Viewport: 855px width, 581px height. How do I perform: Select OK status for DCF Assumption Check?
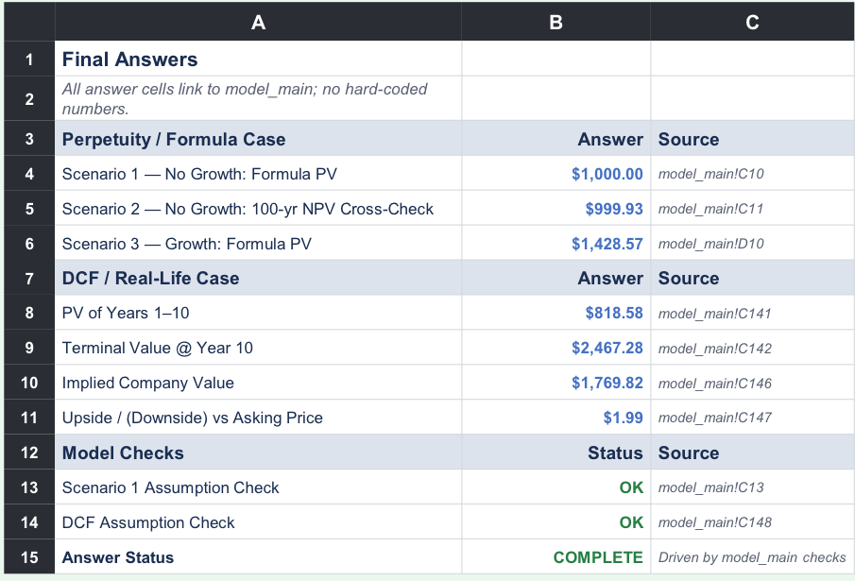click(556, 522)
